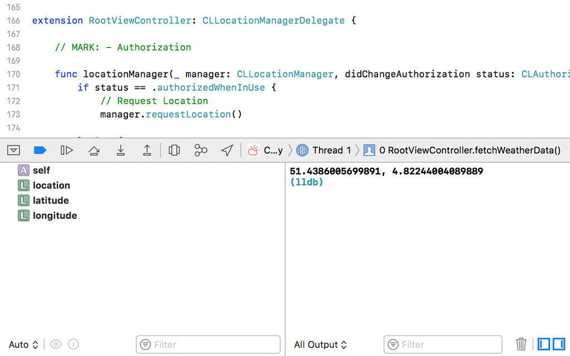Open the Auto variables view dropdown
This screenshot has width=570, height=356.
(22, 344)
